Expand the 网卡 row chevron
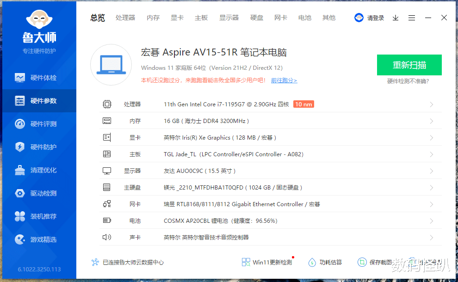Image resolution: width=458 pixels, height=282 pixels. [432, 204]
